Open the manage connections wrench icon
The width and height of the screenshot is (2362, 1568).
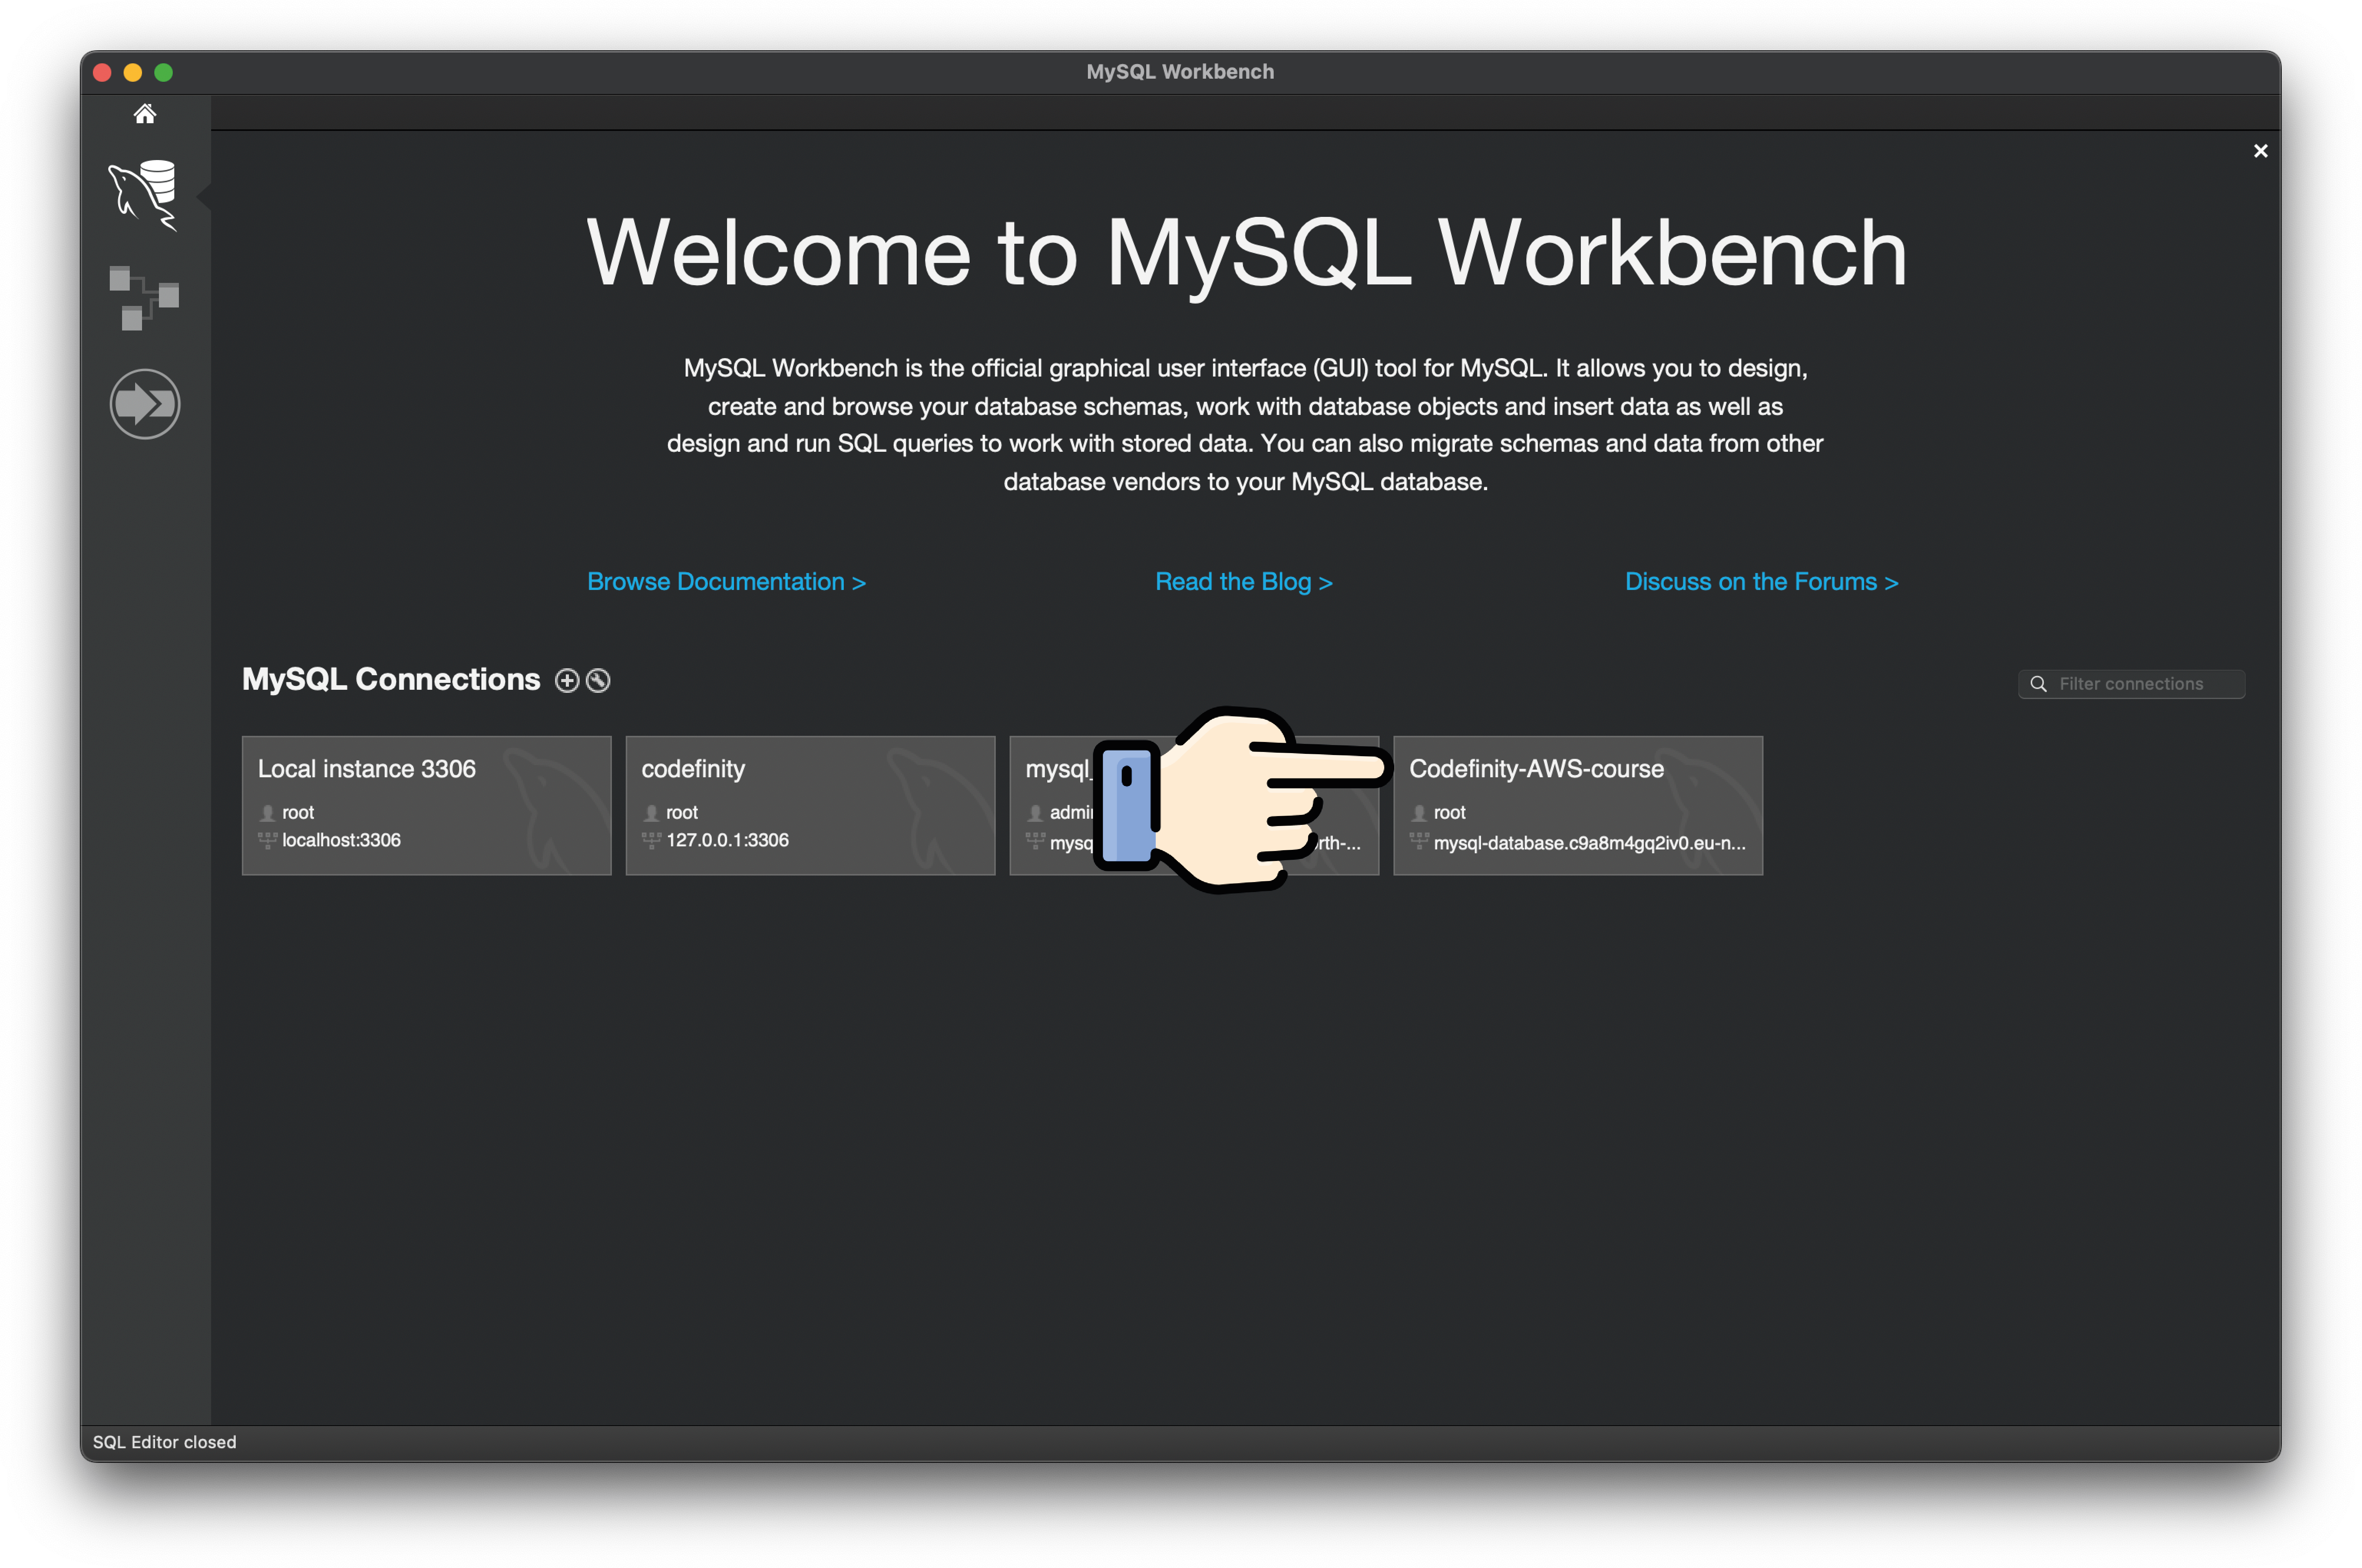[598, 681]
